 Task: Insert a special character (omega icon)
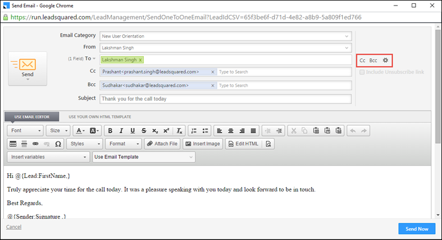point(58,144)
